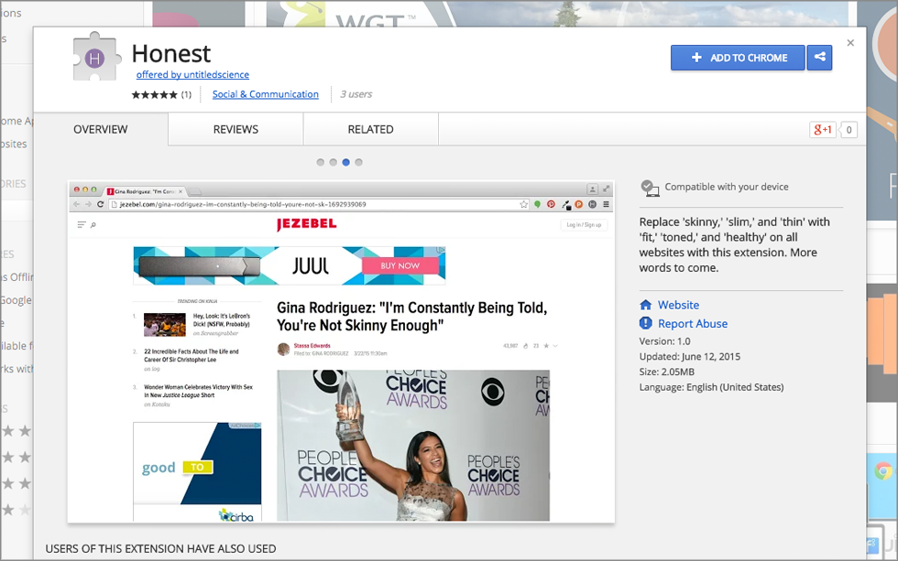898x561 pixels.
Task: Click the sidebar menu icon left of Jezebel logo
Action: point(82,225)
